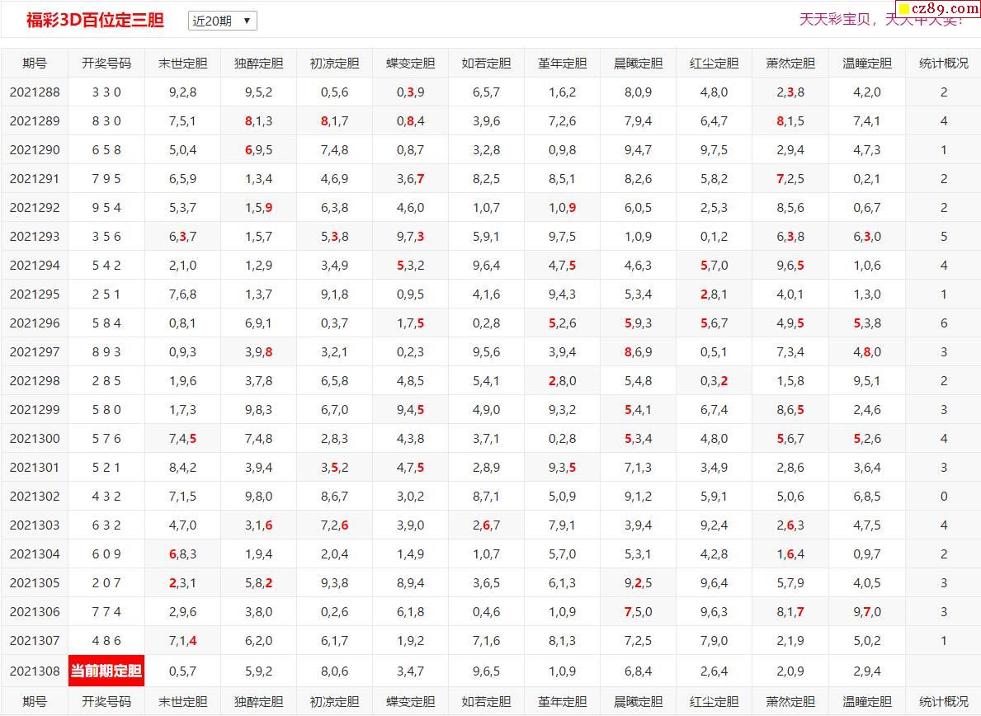Open the 近20期 period dropdown

(x=223, y=21)
